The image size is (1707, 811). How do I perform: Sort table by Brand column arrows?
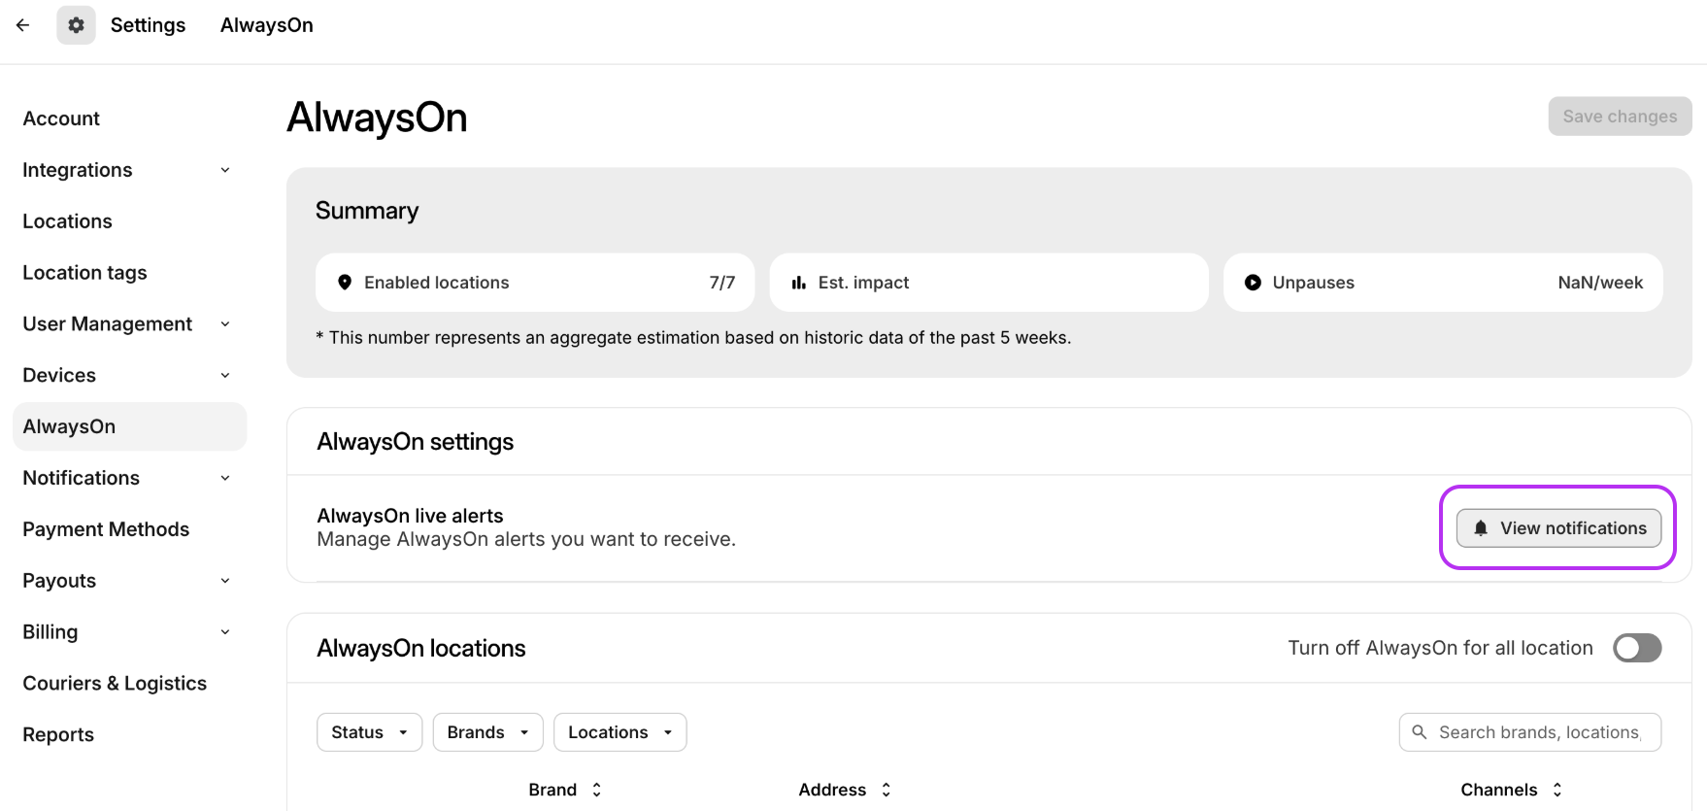coord(596,790)
